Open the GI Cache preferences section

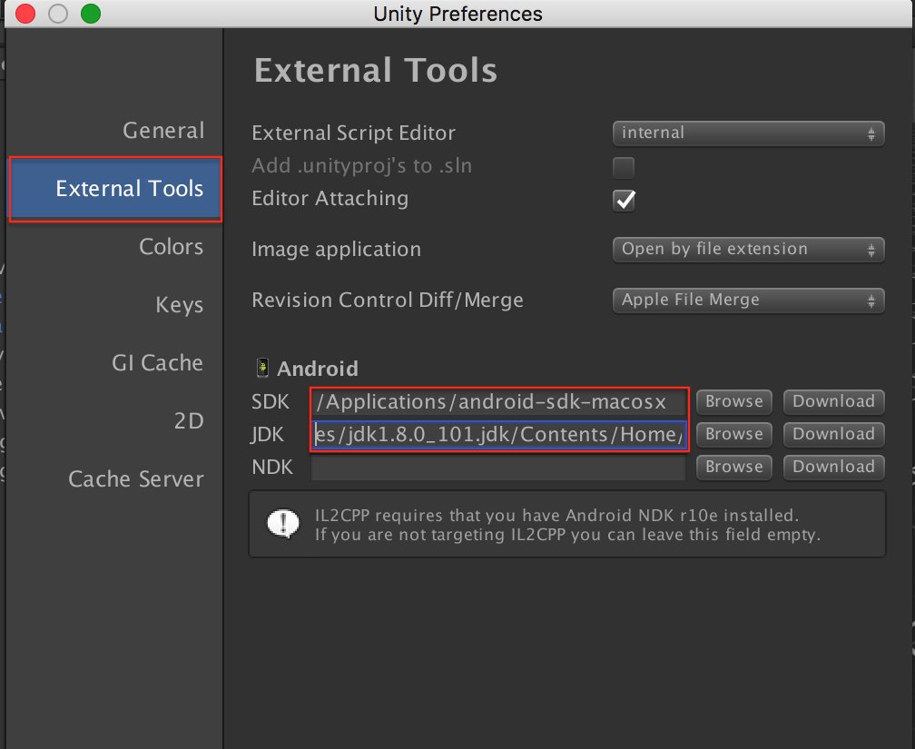point(157,362)
